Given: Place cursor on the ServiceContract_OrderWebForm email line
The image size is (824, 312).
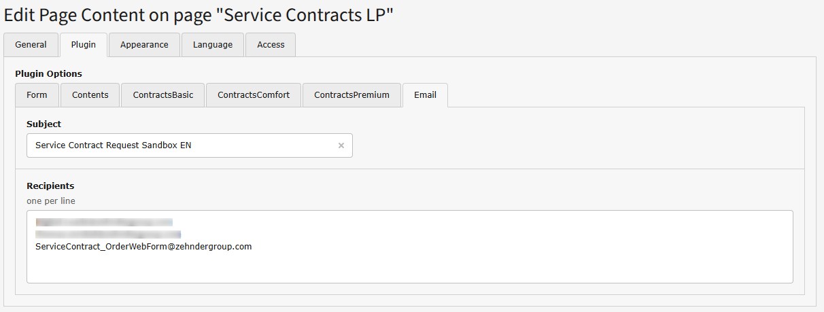Looking at the screenshot, I should pyautogui.click(x=143, y=247).
